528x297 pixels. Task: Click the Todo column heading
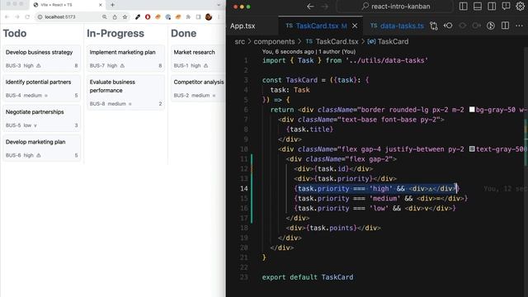click(15, 33)
